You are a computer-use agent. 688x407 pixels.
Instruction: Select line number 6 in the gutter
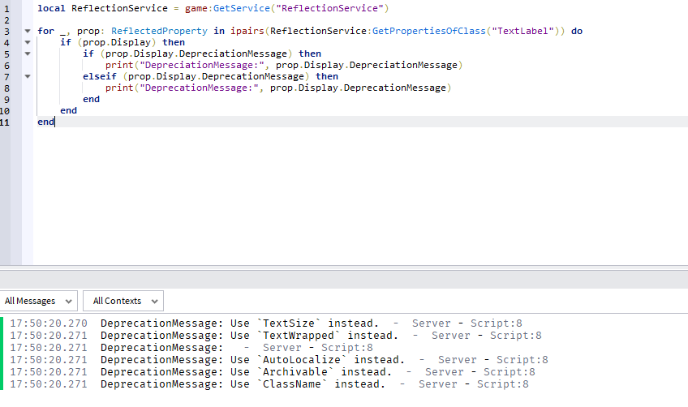tap(6, 66)
